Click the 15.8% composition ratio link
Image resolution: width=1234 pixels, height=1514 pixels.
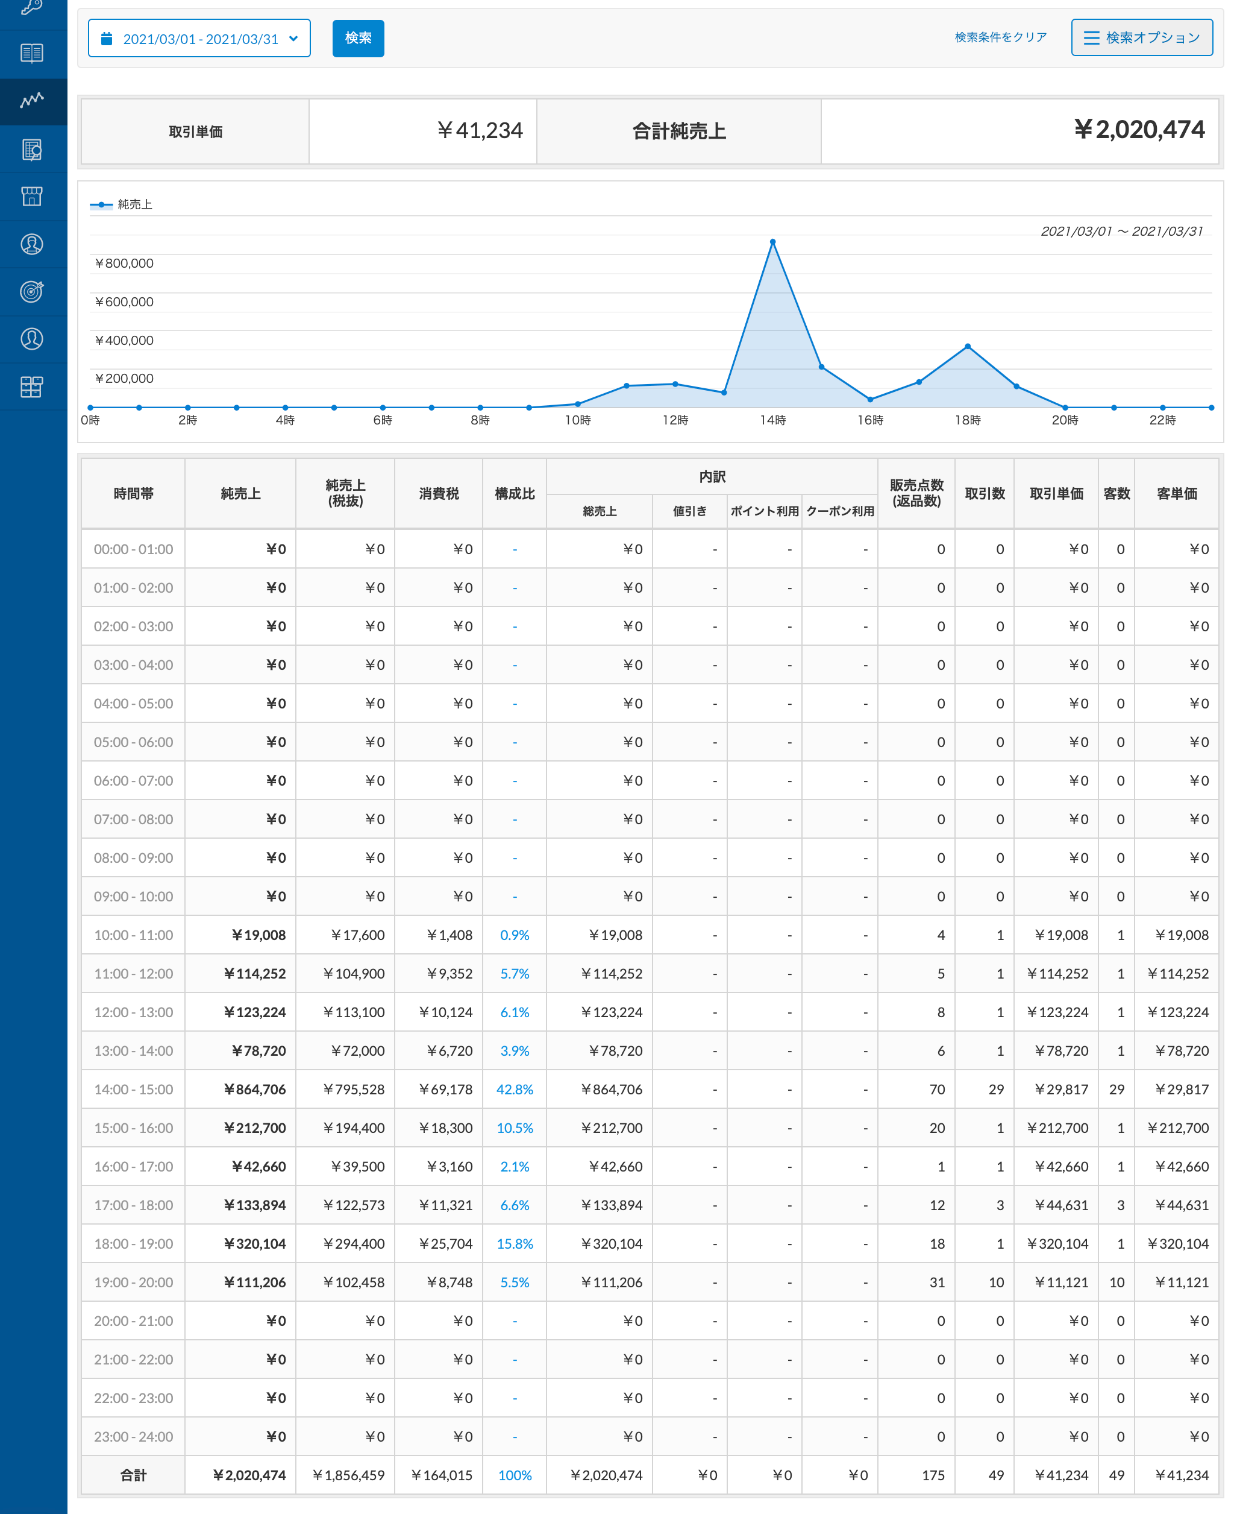[515, 1244]
